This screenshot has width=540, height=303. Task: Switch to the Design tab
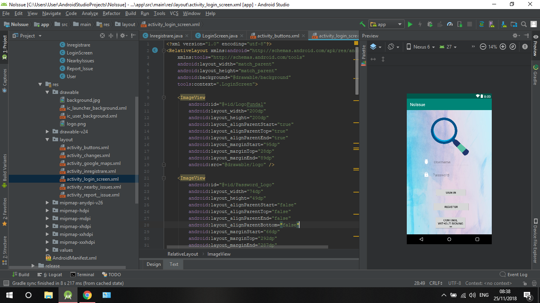coord(153,264)
